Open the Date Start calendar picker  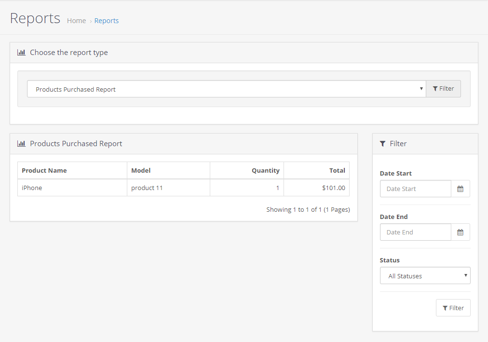click(x=460, y=189)
